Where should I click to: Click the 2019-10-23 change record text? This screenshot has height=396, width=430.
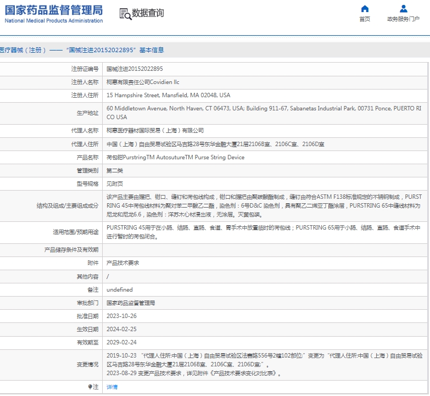(x=264, y=360)
